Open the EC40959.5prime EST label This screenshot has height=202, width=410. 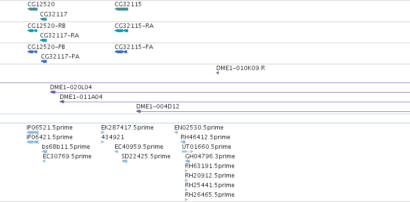click(139, 146)
